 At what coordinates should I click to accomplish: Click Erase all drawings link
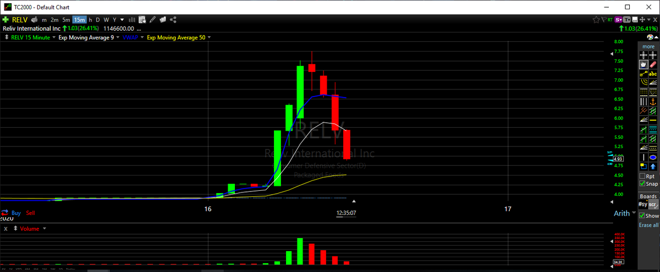[x=648, y=225]
